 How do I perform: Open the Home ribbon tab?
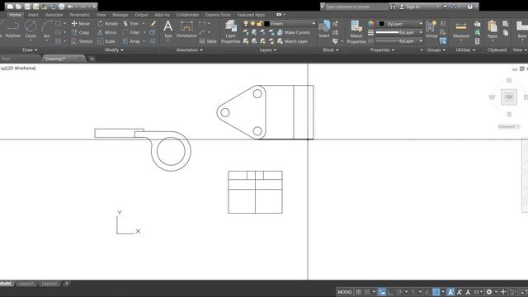15,15
